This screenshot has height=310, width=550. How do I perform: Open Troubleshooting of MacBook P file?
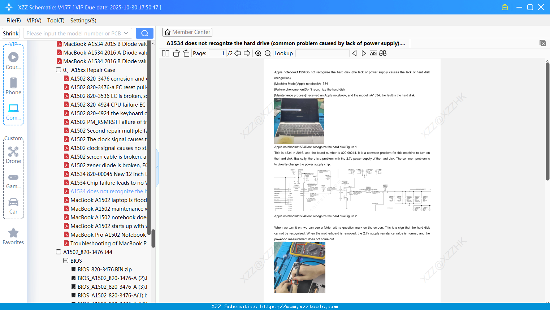coord(108,243)
